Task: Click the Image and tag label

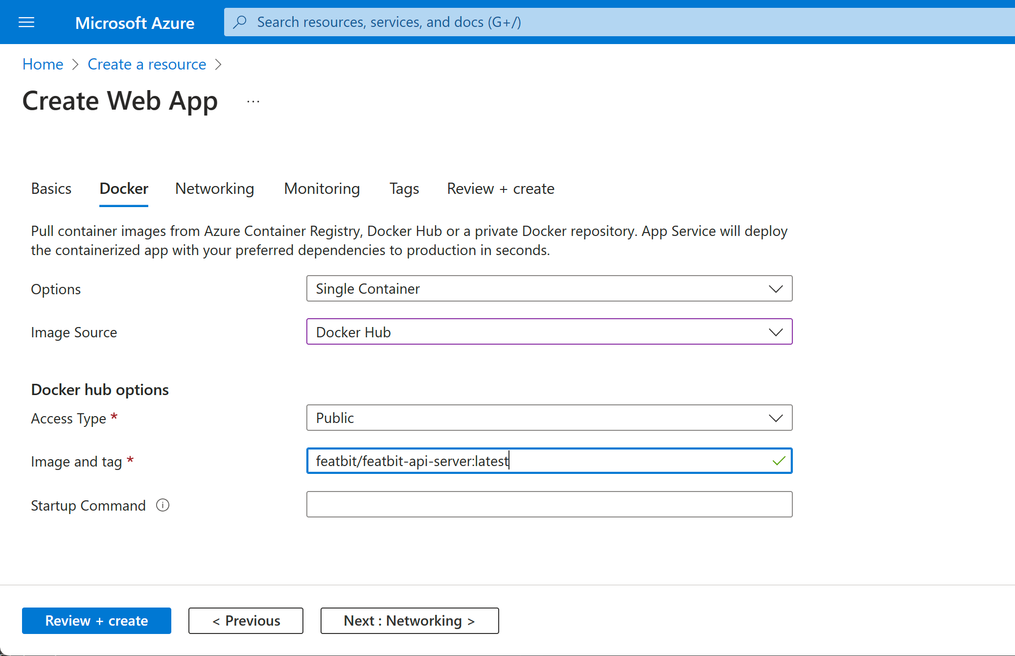Action: 76,462
